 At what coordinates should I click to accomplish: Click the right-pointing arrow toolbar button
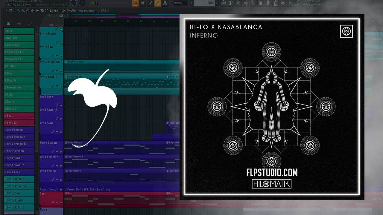point(143,3)
